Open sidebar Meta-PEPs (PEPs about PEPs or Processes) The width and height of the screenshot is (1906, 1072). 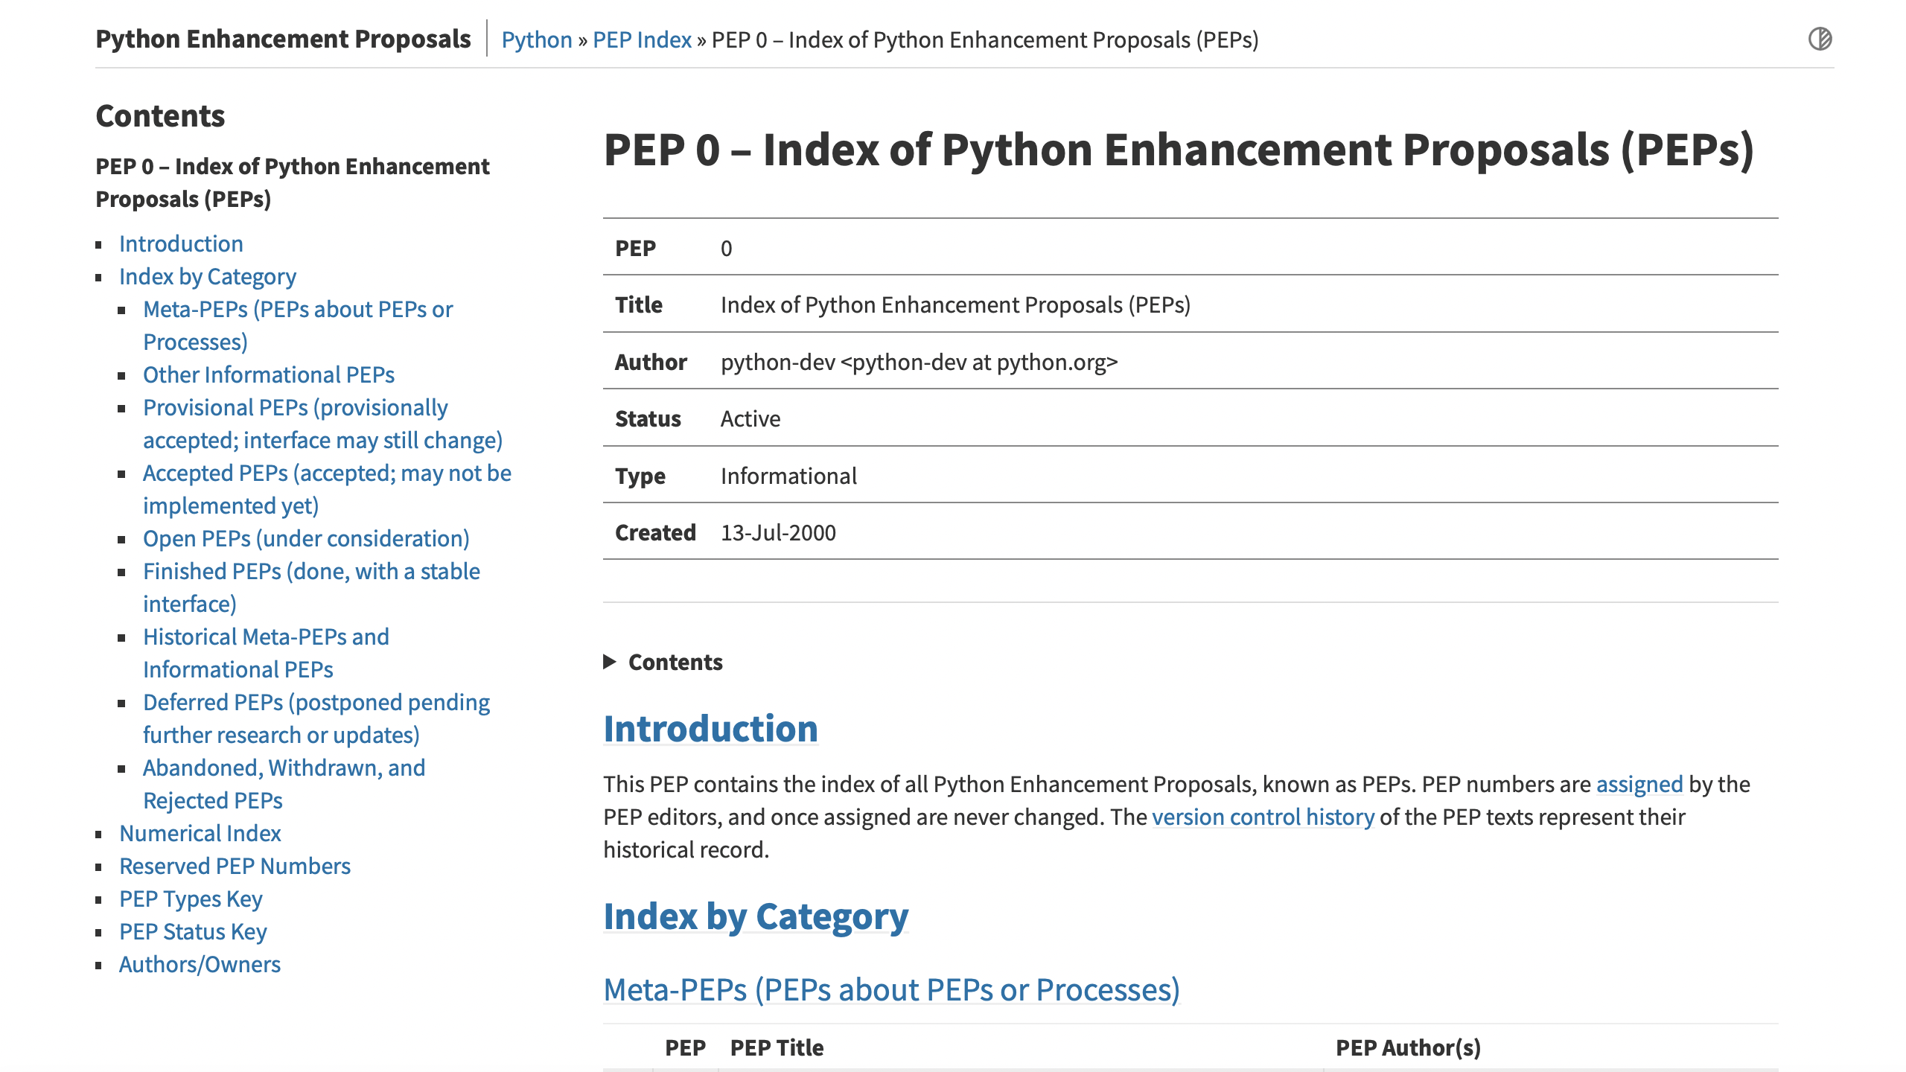(x=298, y=325)
